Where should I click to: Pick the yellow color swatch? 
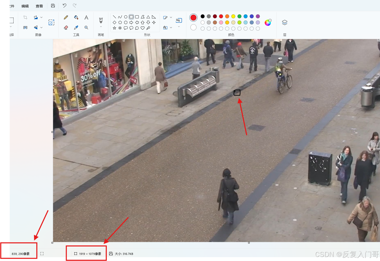click(x=233, y=16)
